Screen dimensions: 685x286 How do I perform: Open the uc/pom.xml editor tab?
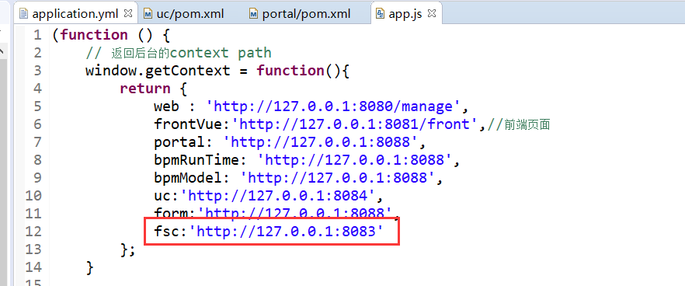pyautogui.click(x=190, y=13)
